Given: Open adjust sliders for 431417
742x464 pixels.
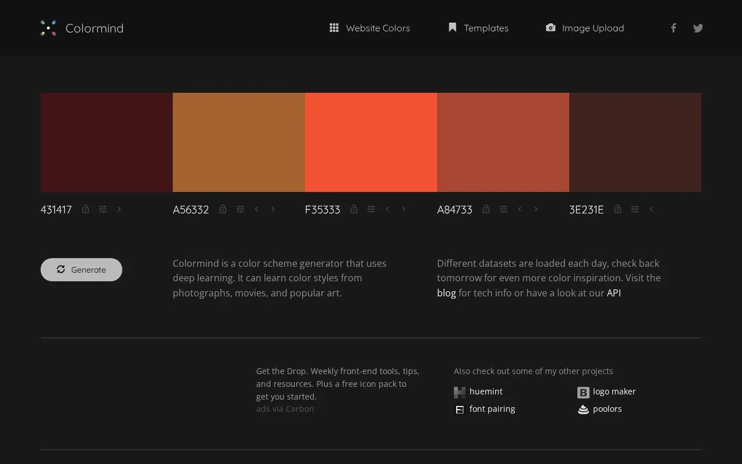Looking at the screenshot, I should 103,209.
